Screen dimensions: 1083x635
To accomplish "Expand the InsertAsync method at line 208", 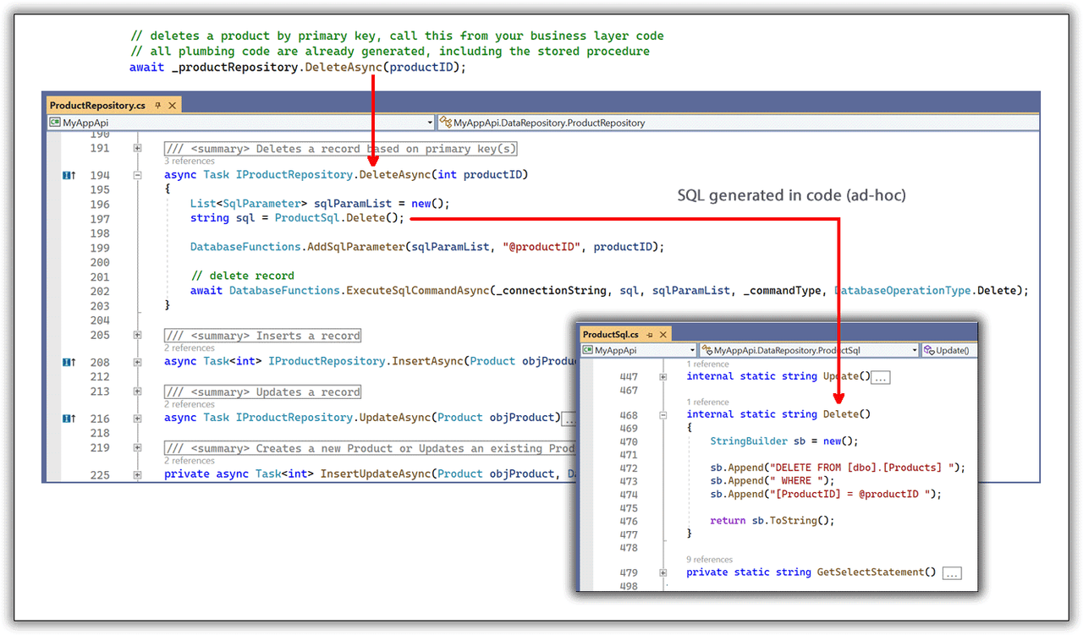I will 137,362.
